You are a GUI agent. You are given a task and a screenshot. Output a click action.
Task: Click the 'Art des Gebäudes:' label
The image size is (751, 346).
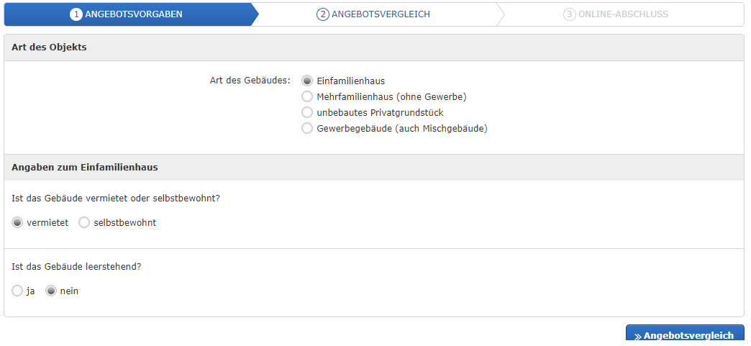pos(250,81)
